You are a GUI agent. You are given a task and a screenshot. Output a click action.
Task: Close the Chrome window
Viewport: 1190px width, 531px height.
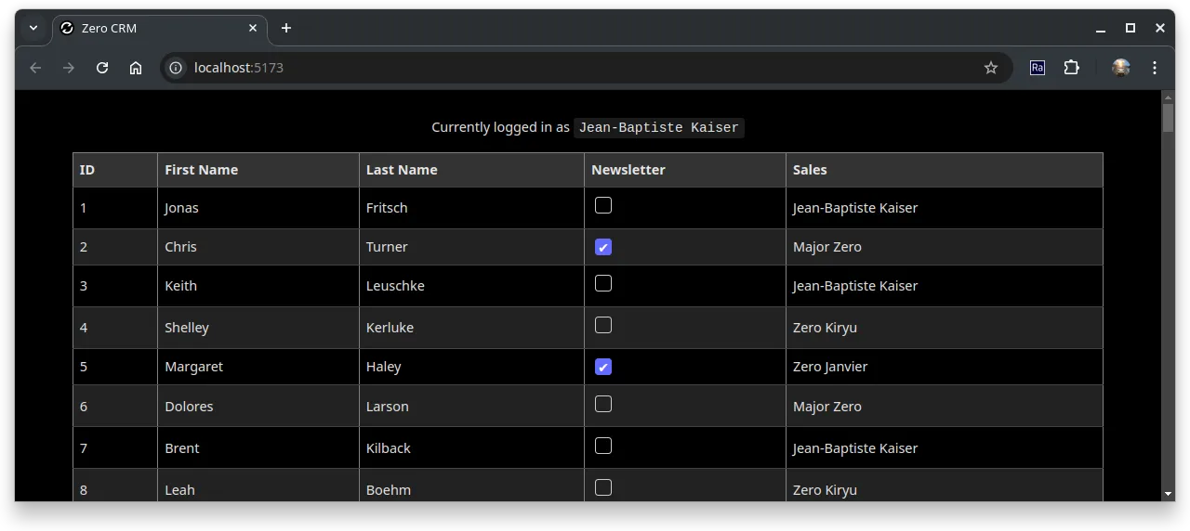[1160, 28]
